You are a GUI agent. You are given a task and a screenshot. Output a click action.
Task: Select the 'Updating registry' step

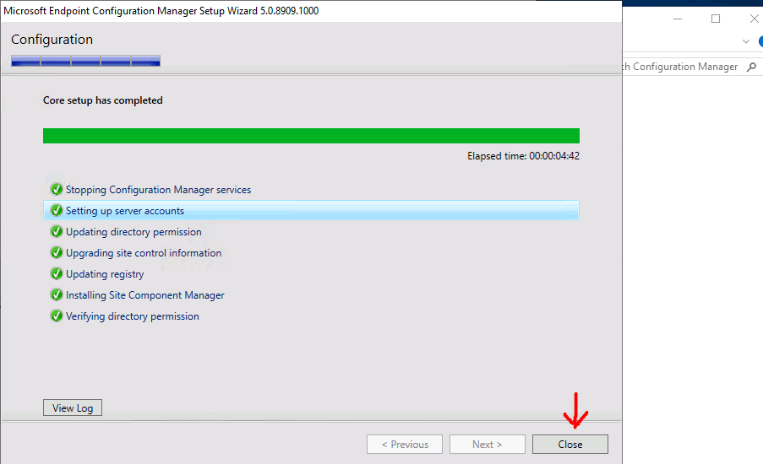pyautogui.click(x=105, y=274)
